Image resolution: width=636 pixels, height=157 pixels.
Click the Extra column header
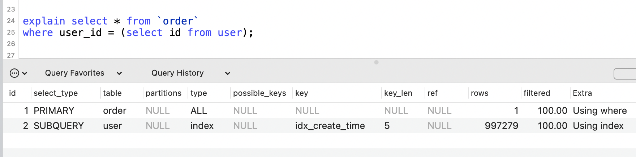(x=582, y=93)
